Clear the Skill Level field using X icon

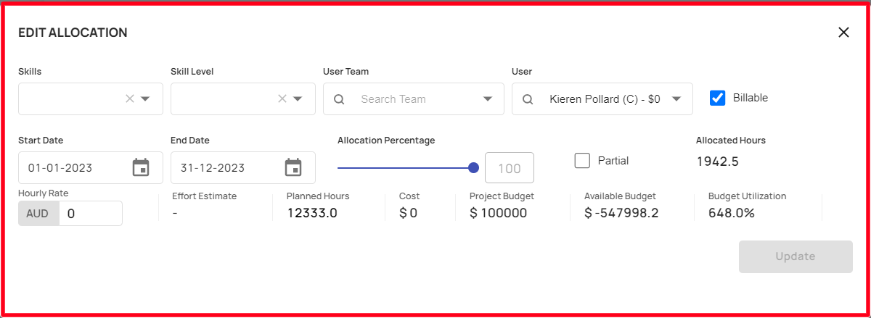pos(282,99)
